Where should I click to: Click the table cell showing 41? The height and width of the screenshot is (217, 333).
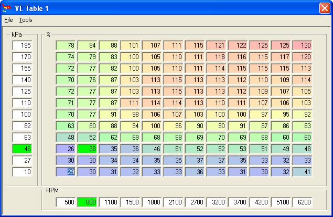point(303,172)
